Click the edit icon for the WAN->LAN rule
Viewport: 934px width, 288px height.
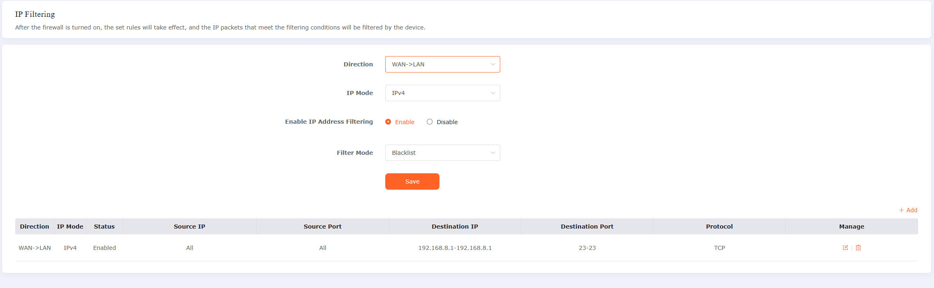point(845,248)
